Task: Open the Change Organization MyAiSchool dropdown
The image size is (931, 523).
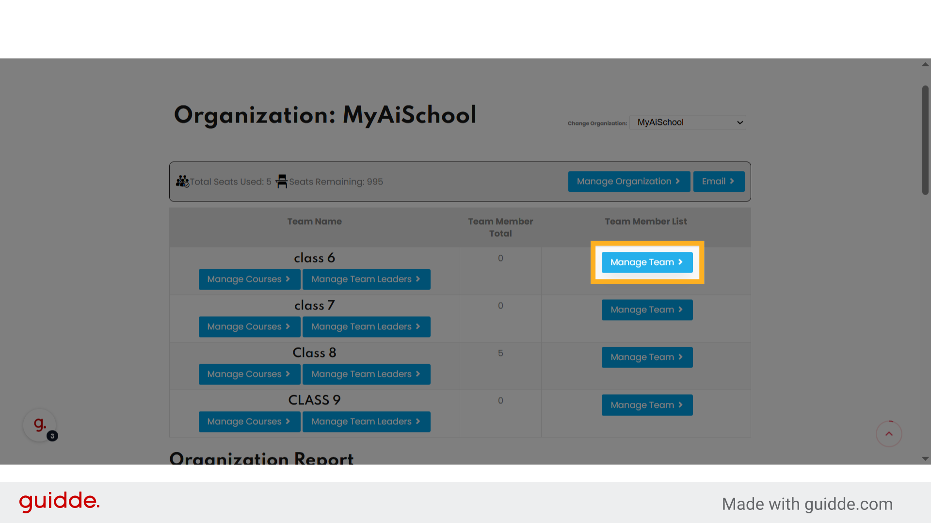Action: click(687, 123)
